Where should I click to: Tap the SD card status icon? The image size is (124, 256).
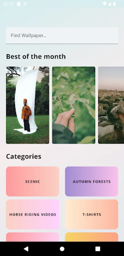point(19,4)
